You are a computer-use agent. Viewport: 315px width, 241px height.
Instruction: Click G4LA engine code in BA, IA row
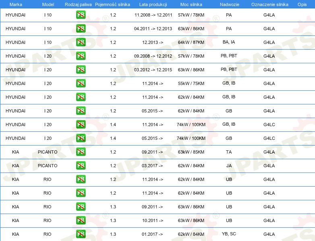tap(269, 42)
